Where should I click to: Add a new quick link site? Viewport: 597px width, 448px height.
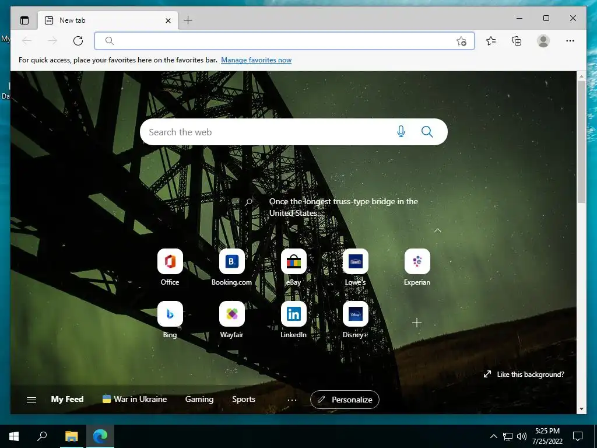coord(417,323)
